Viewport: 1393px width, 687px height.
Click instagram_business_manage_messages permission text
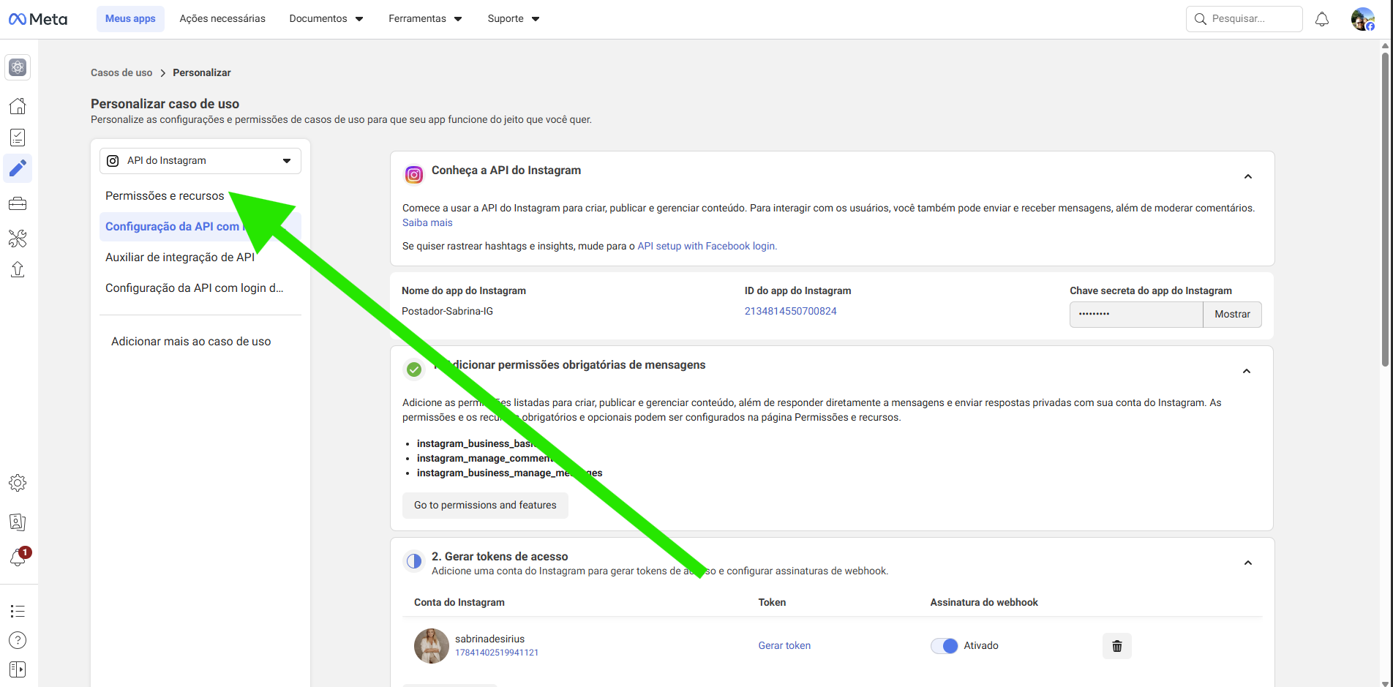pos(509,473)
